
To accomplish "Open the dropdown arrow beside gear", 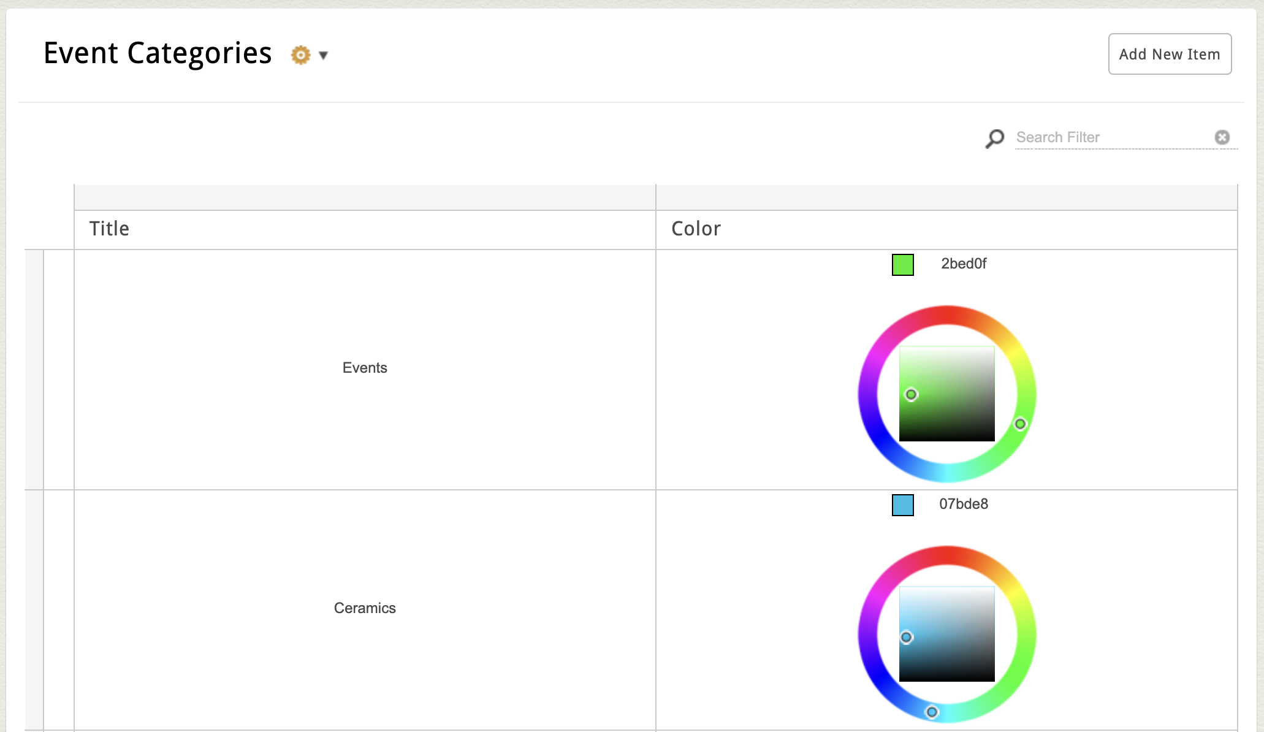I will tap(324, 55).
